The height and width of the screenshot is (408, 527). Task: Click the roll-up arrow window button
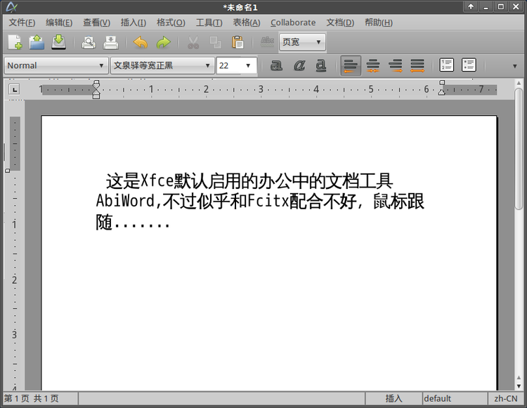(471, 6)
